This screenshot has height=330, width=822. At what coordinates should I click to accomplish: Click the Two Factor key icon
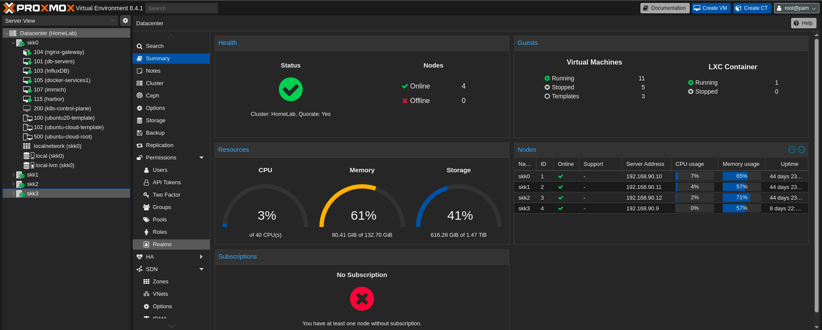146,195
